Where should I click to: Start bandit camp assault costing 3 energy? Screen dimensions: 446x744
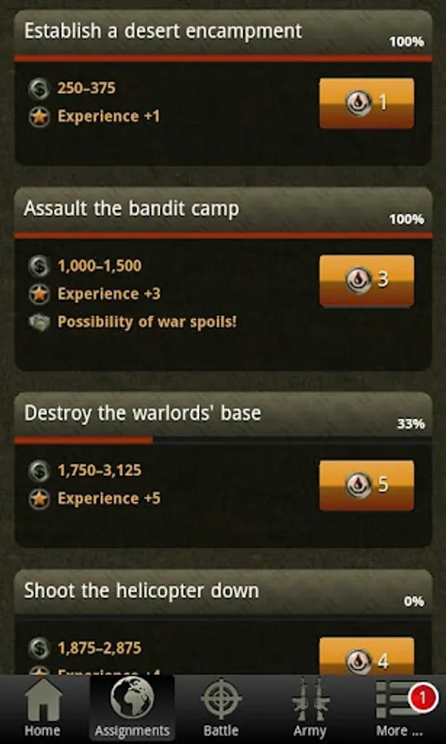pos(367,280)
